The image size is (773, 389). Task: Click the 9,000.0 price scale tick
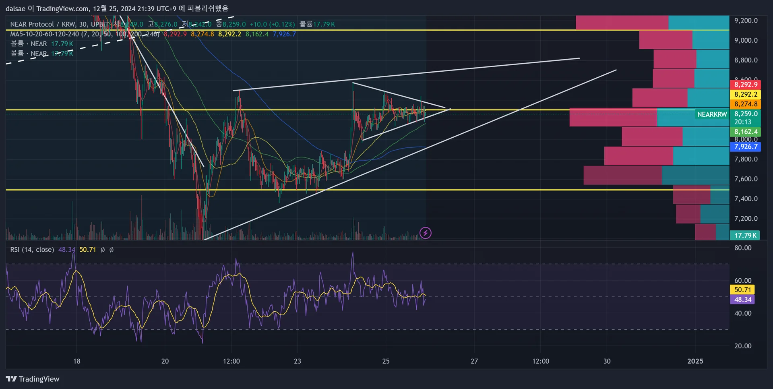746,40
